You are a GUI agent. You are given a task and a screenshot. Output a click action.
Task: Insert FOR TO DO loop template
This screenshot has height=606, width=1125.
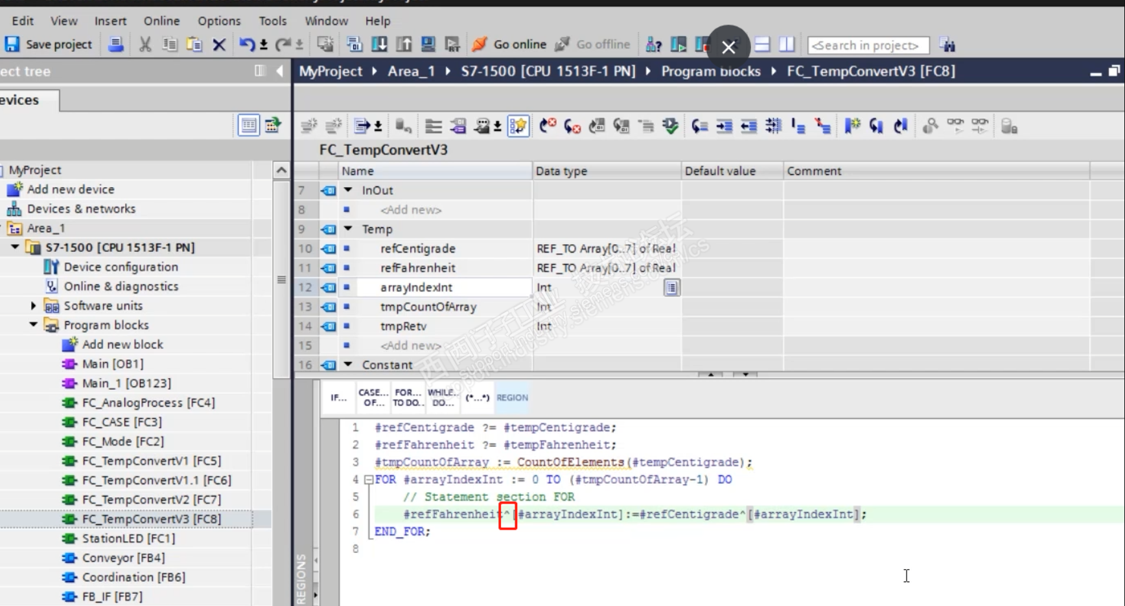408,398
